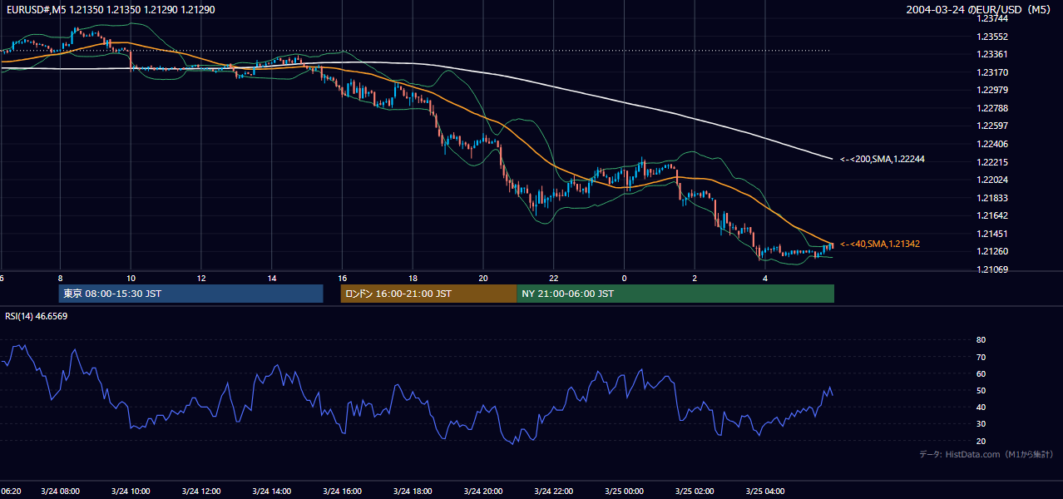This screenshot has height=499, width=1063.
Task: Click the 3/25 02:00 time axis label
Action: (695, 492)
